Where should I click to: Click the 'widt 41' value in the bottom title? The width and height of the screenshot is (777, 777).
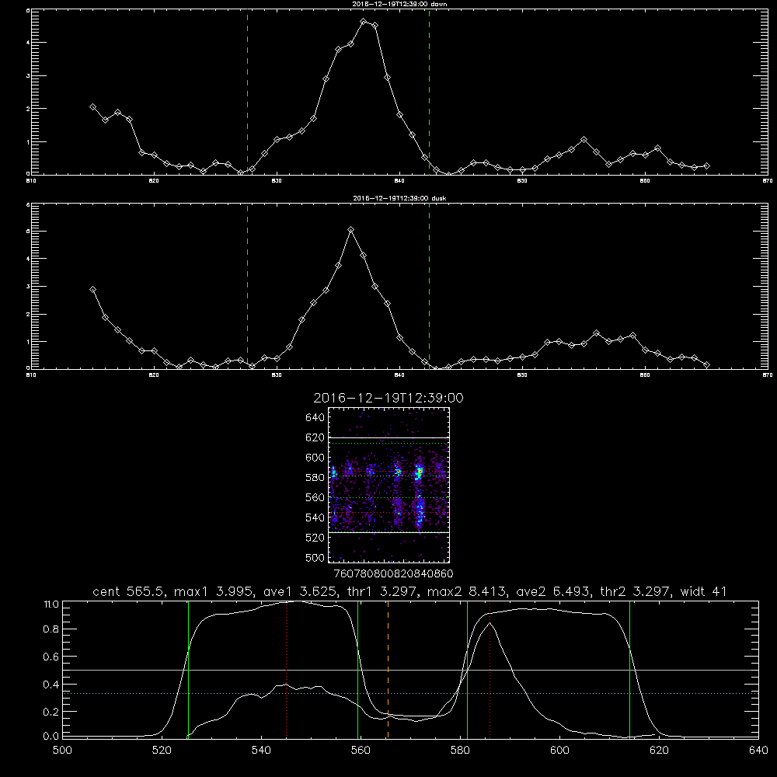point(703,591)
